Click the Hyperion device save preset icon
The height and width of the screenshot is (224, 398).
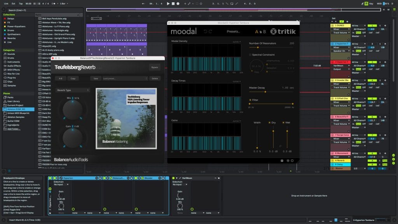click(x=100, y=178)
